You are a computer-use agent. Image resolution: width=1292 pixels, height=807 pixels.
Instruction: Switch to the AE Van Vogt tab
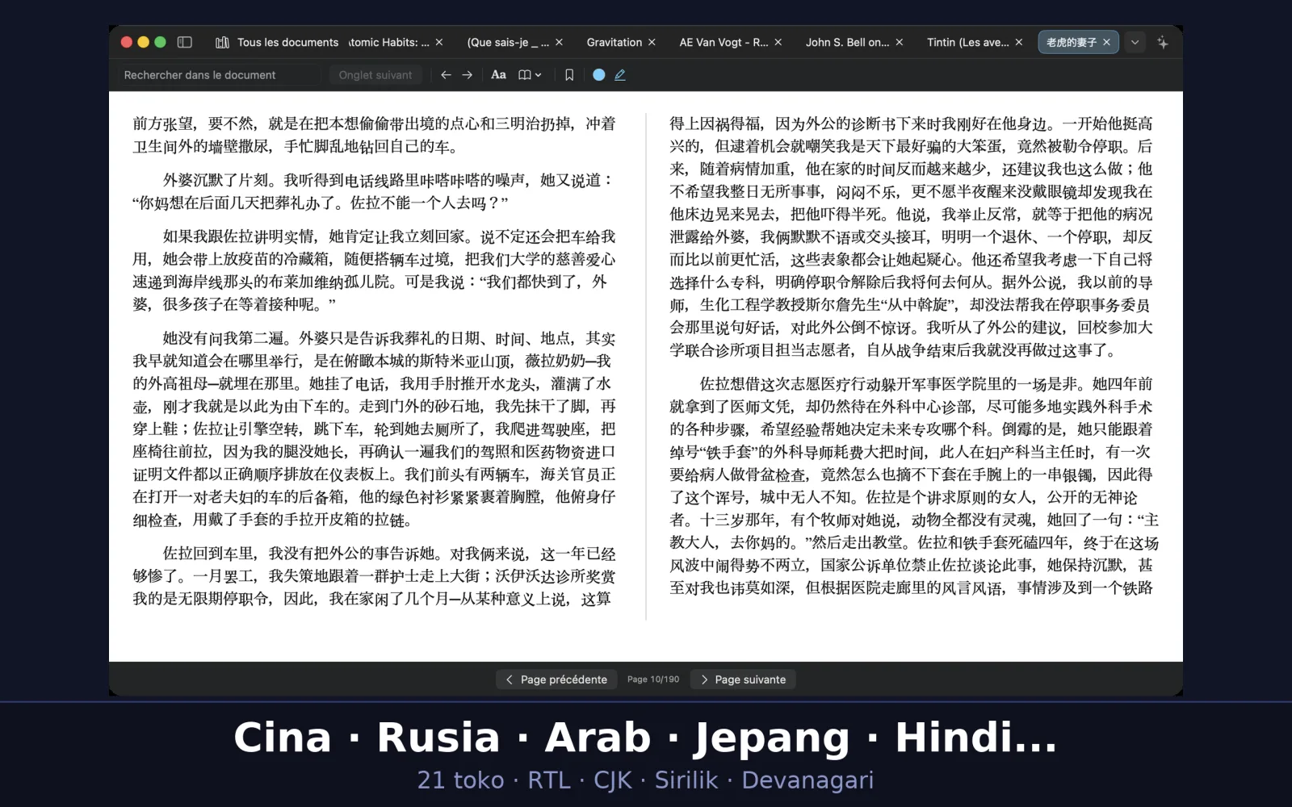click(x=724, y=42)
